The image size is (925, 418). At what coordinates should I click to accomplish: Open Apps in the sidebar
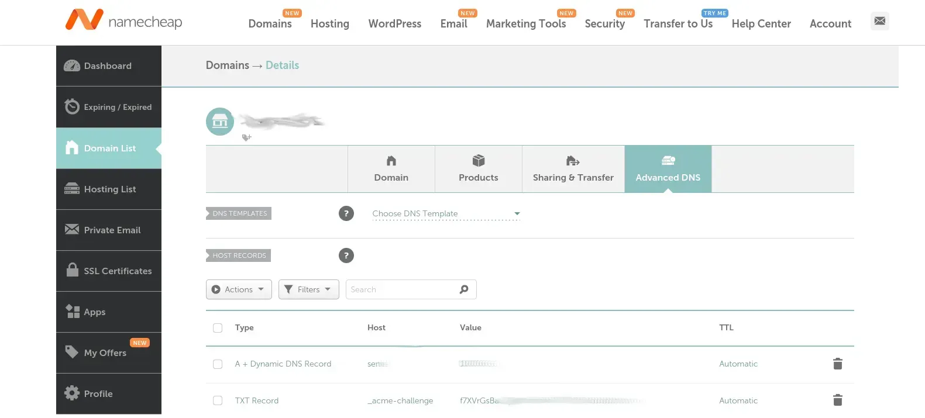pyautogui.click(x=109, y=312)
